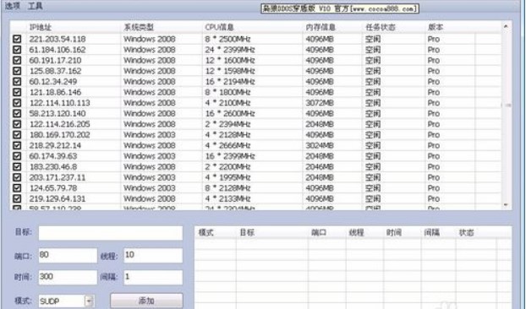Click memory cell 3024MB
526x309 pixels.
[x=320, y=145]
